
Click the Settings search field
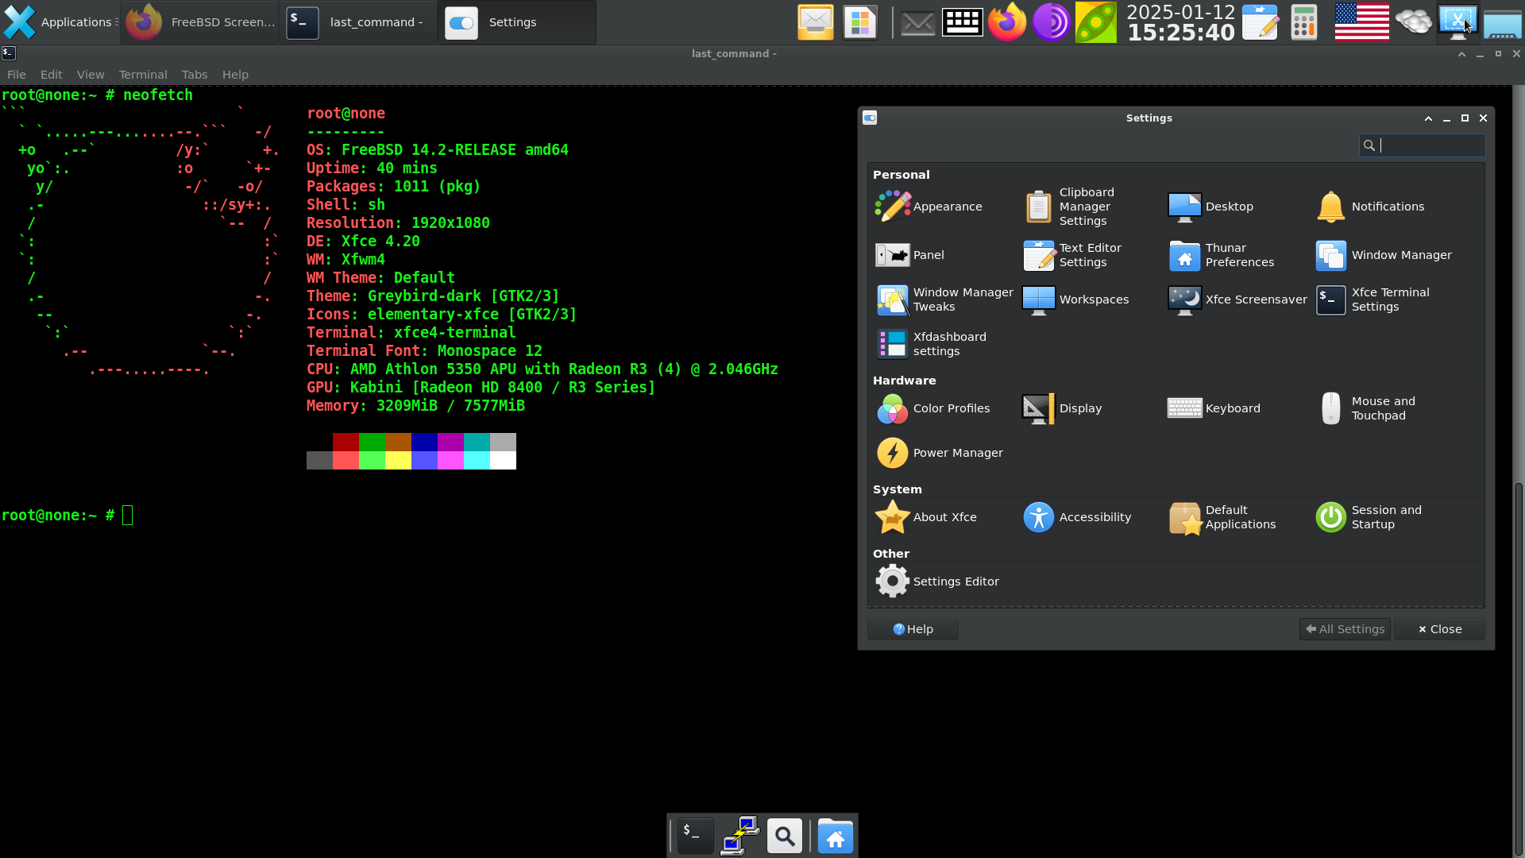(1422, 145)
